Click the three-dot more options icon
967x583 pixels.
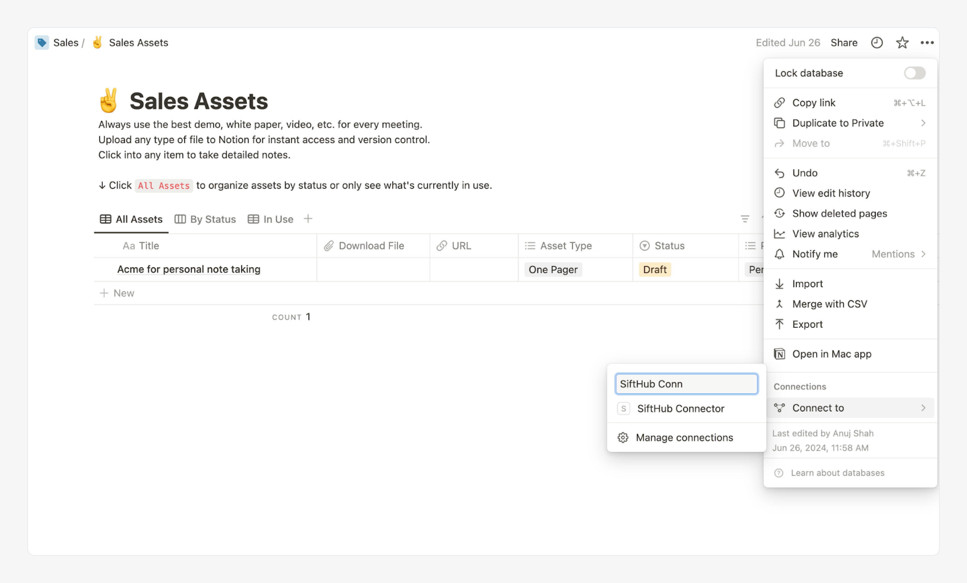pyautogui.click(x=927, y=42)
